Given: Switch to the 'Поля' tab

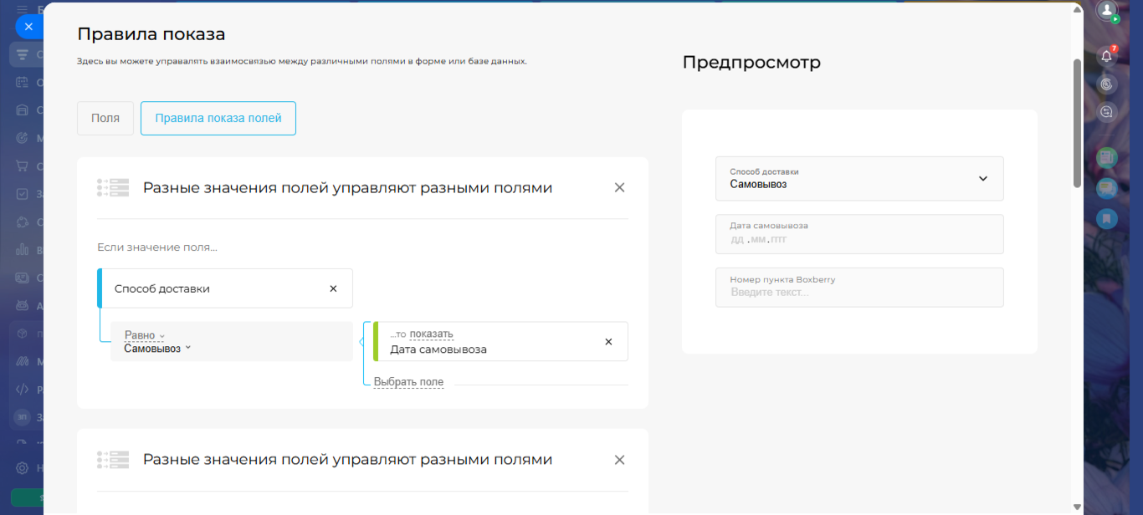Looking at the screenshot, I should [105, 119].
